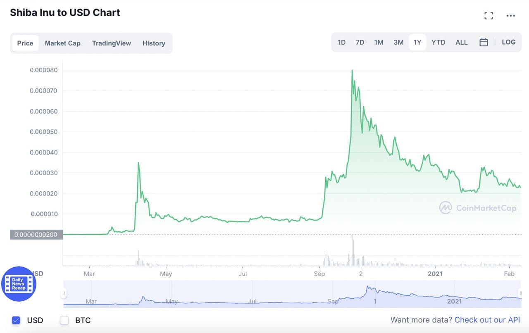Enter fullscreen chart mode
The height and width of the screenshot is (333, 529).
[x=488, y=16]
